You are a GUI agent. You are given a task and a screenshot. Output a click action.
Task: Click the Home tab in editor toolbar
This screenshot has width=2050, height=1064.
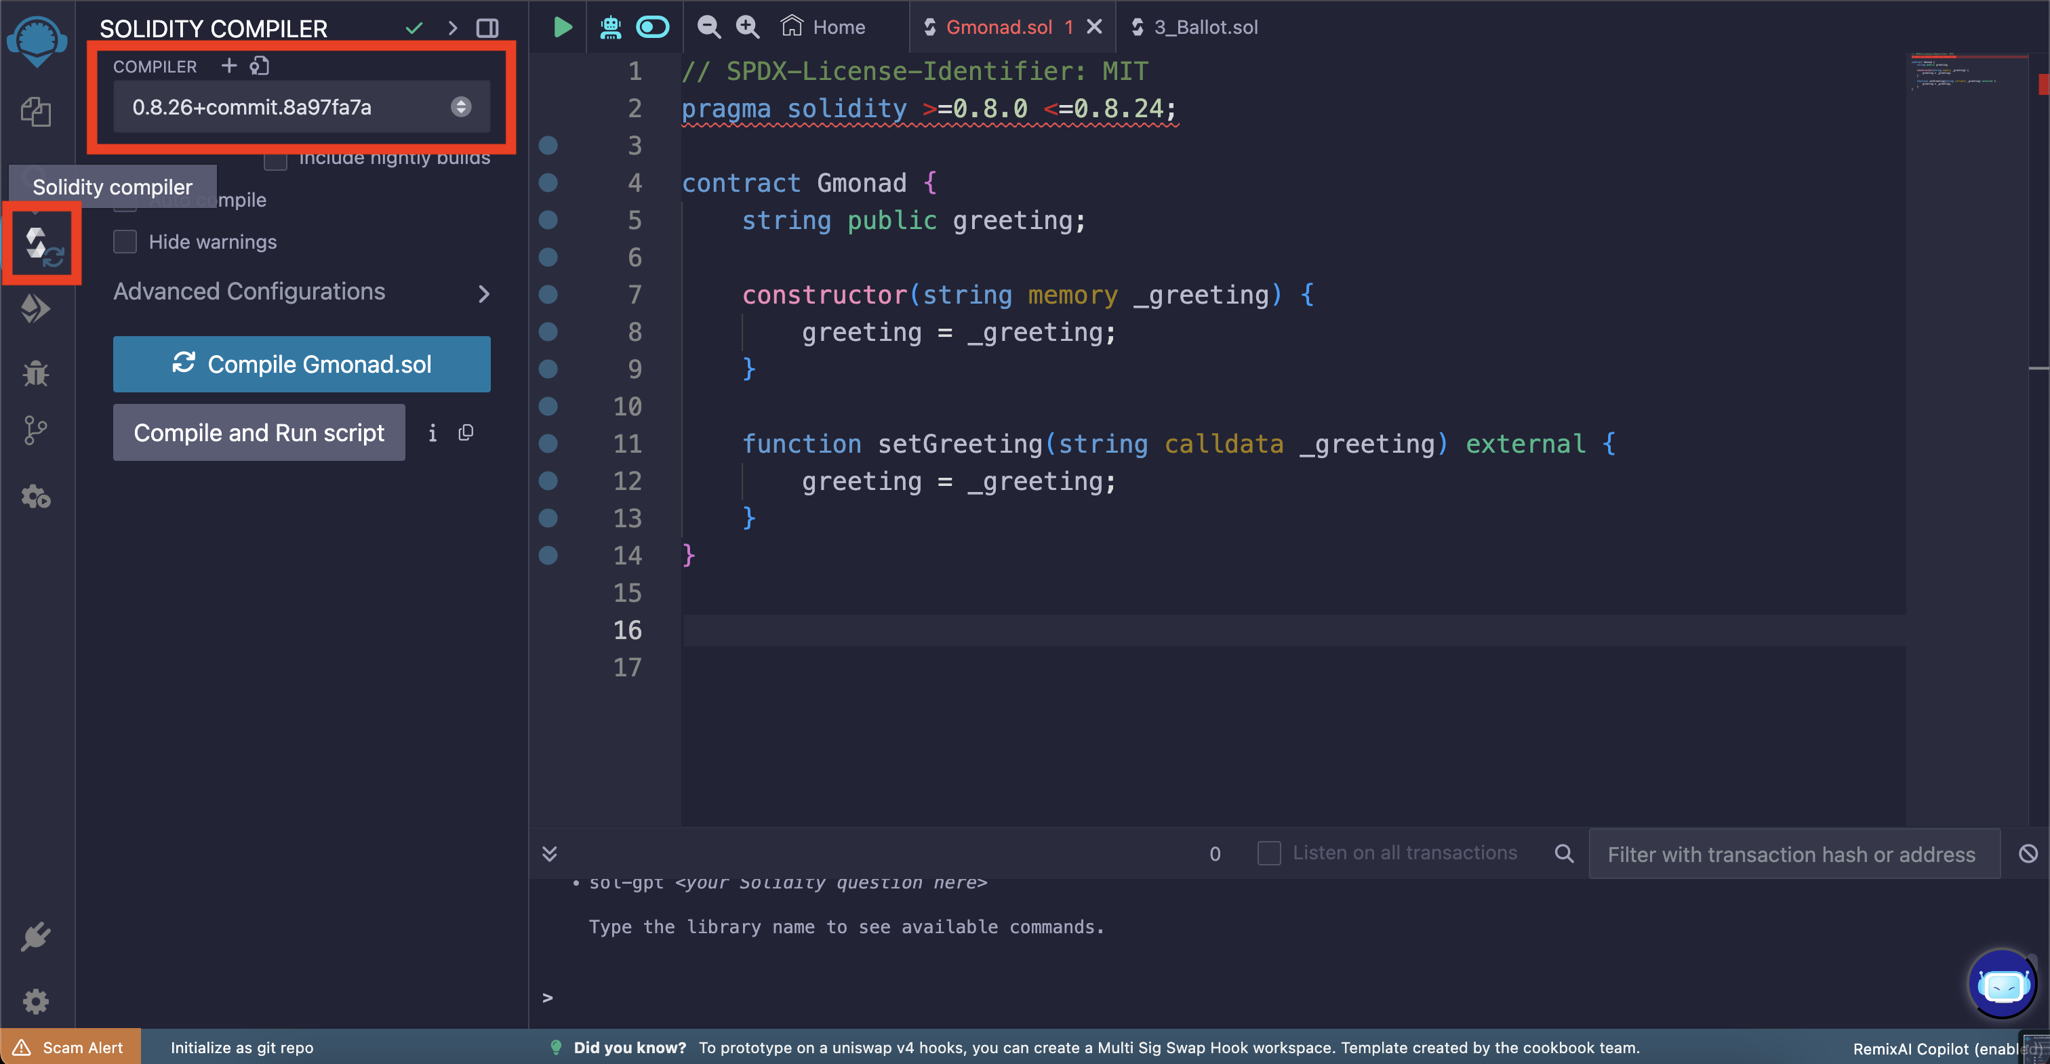pyautogui.click(x=827, y=27)
